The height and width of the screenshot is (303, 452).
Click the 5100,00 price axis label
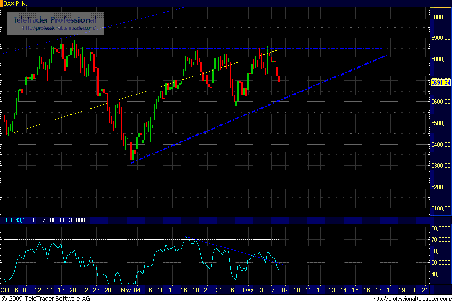point(440,208)
